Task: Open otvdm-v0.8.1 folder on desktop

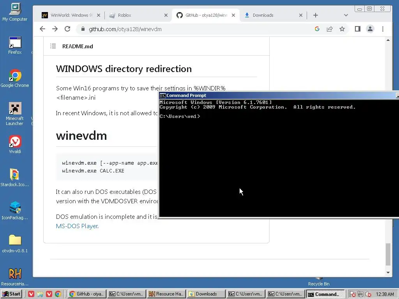Action: [x=15, y=244]
